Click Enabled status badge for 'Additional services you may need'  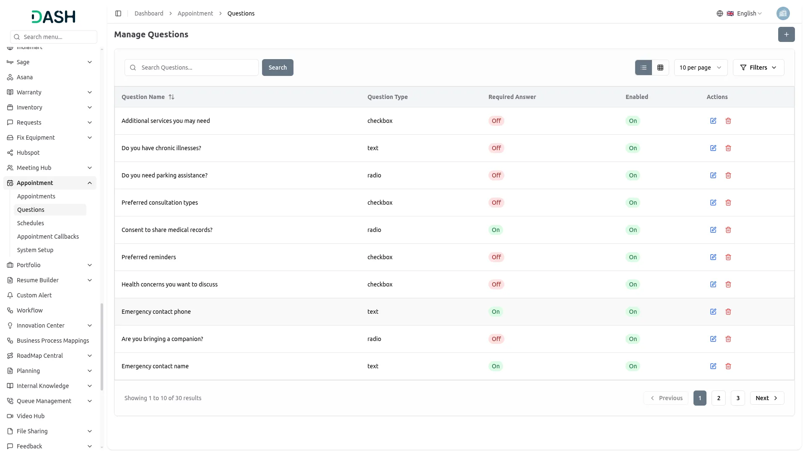(x=633, y=121)
